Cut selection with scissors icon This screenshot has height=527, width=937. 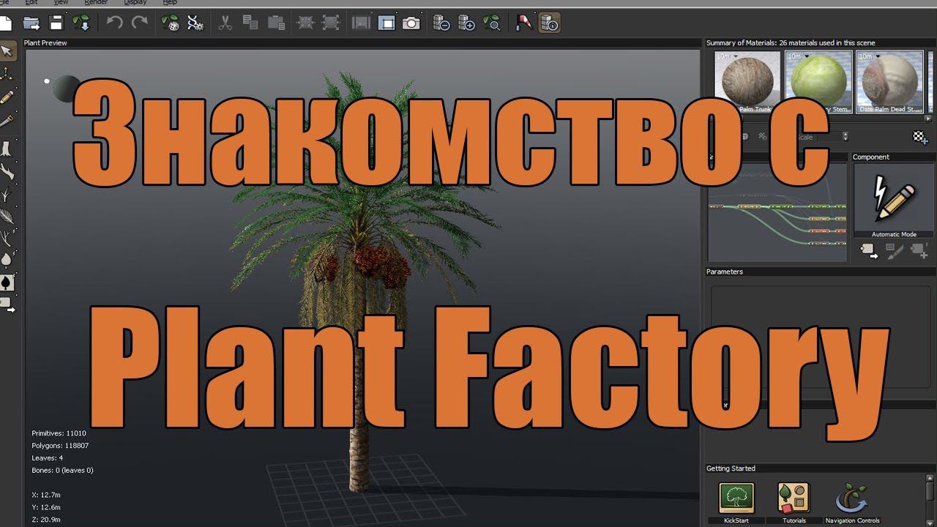click(225, 23)
